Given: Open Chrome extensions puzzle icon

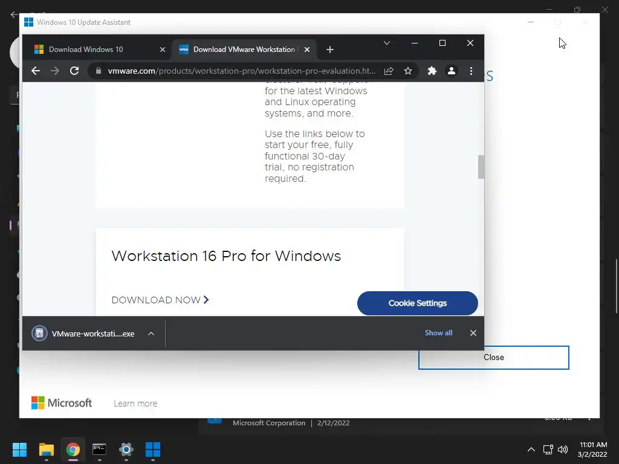Looking at the screenshot, I should tap(432, 71).
